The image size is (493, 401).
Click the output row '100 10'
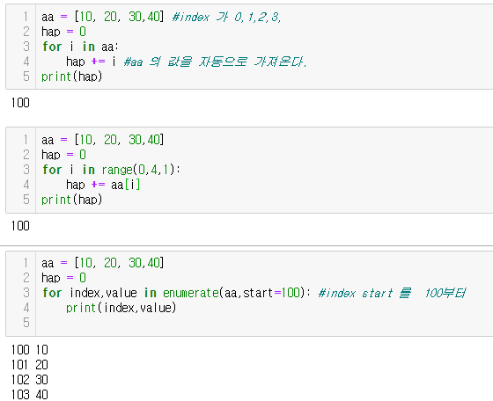[x=30, y=350]
